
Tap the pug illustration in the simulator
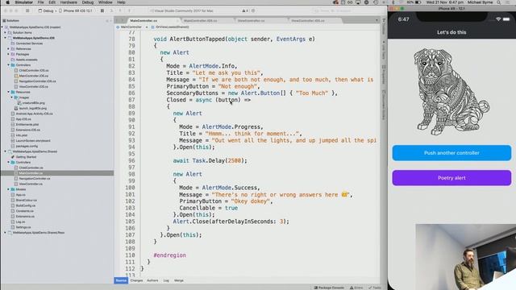pos(451,91)
